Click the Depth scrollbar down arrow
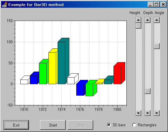Image resolution: width=168 pixels, height=132 pixels. tap(148, 113)
